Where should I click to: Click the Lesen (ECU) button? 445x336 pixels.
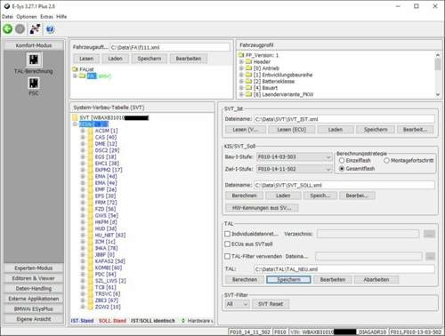point(292,130)
